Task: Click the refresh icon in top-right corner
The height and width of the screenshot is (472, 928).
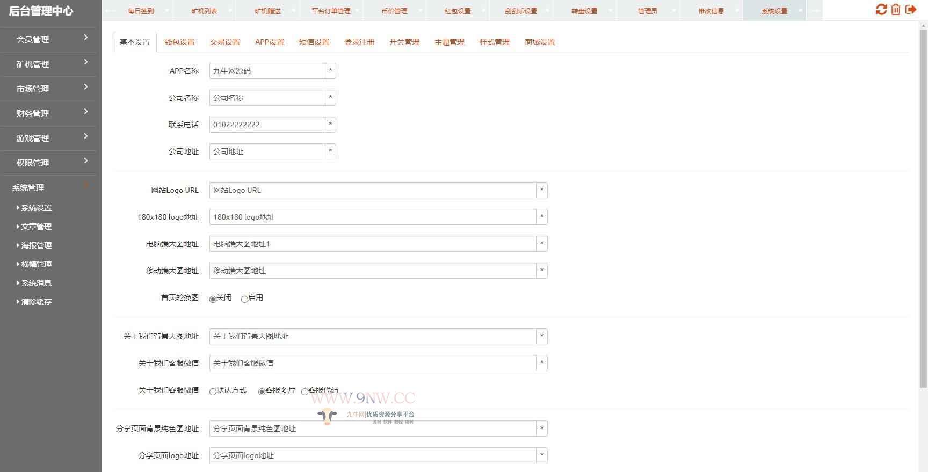Action: click(x=881, y=10)
